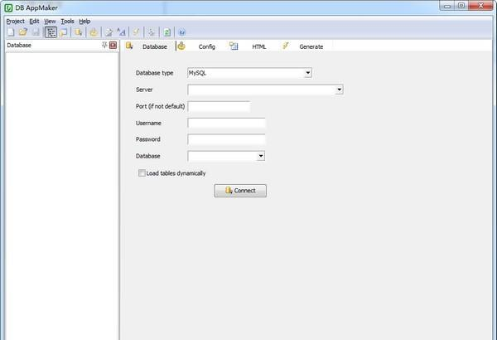The image size is (497, 340).
Task: Click the DB AppMaker title bar icon
Action: click(x=8, y=7)
